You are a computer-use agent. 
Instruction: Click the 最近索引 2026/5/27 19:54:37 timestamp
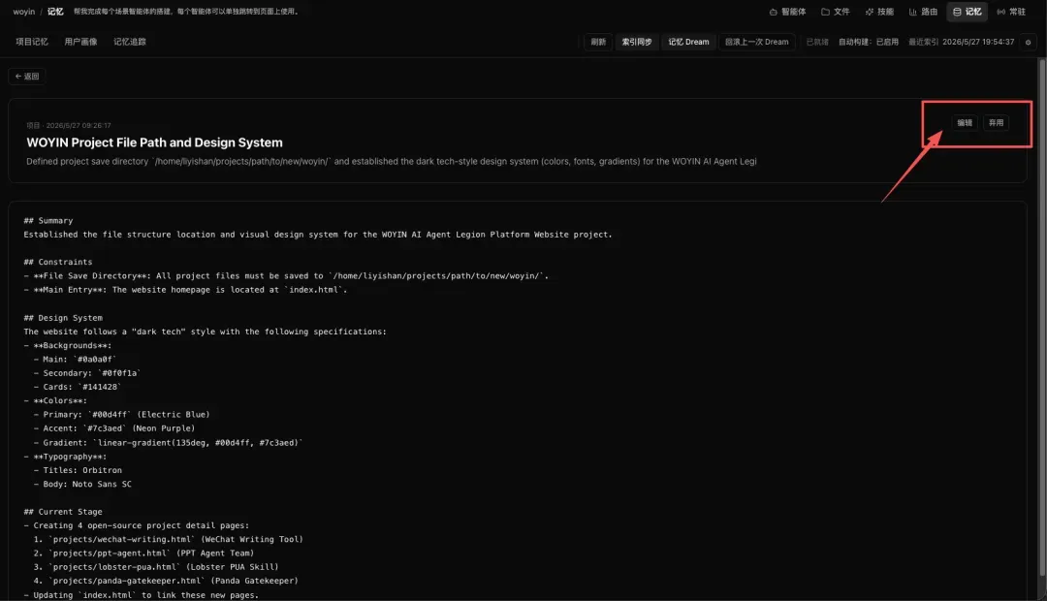tap(961, 42)
